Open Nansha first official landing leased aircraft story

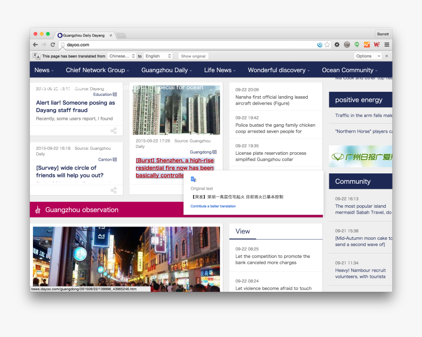pyautogui.click(x=271, y=100)
